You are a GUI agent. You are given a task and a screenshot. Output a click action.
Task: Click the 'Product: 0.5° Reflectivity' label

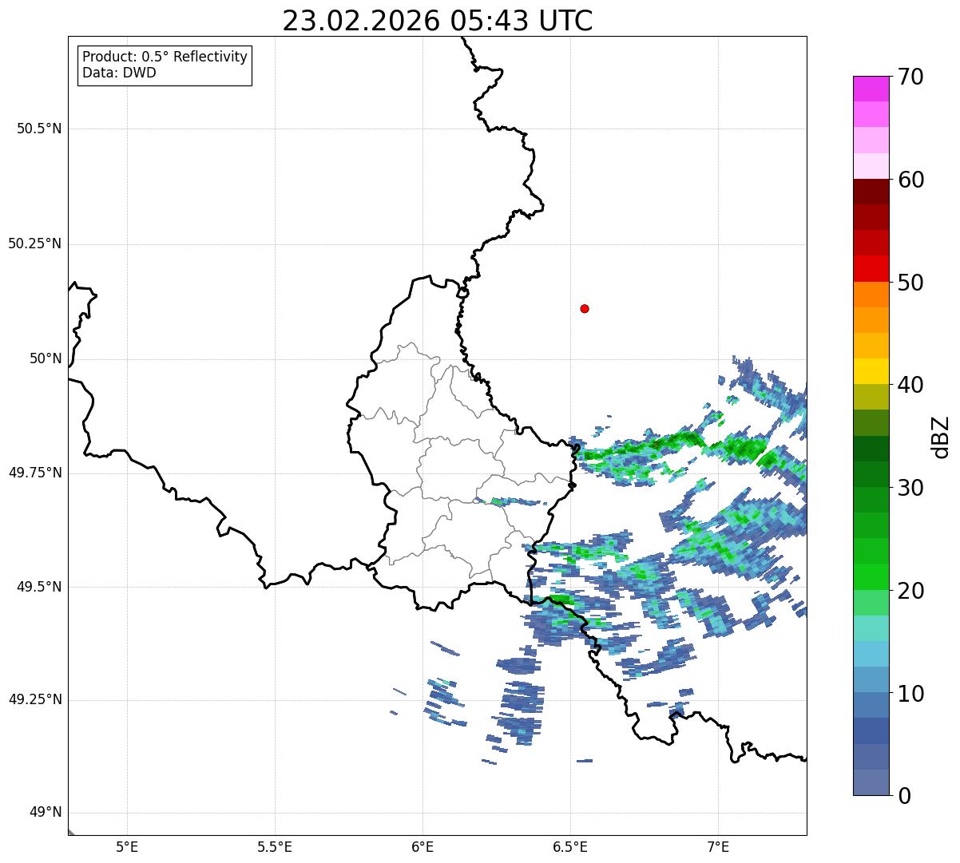pyautogui.click(x=165, y=57)
